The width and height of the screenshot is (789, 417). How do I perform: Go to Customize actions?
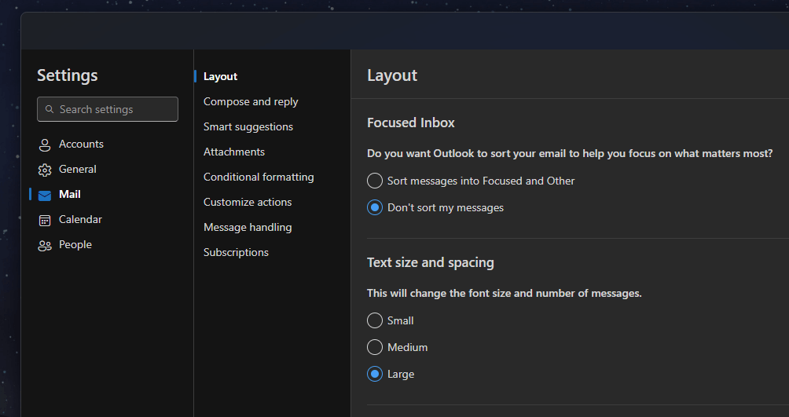point(248,203)
